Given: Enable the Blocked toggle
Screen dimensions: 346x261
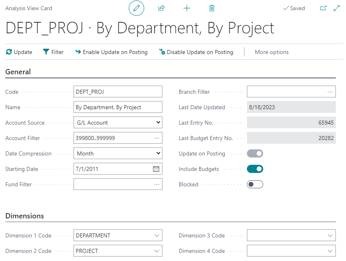Looking at the screenshot, I should point(255,184).
